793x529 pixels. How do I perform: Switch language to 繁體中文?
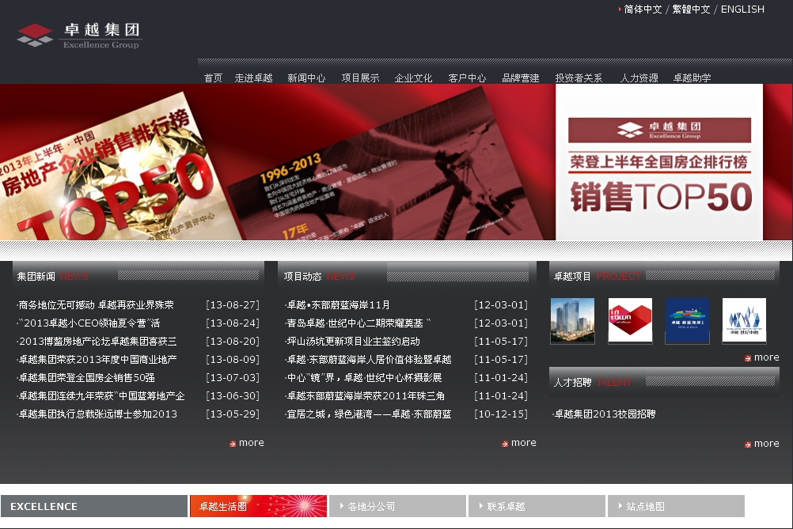pos(691,9)
